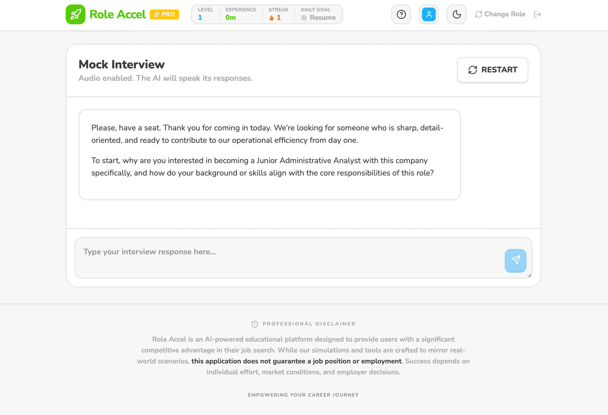This screenshot has width=608, height=415.
Task: Send the interview response with paper plane
Action: pyautogui.click(x=515, y=260)
